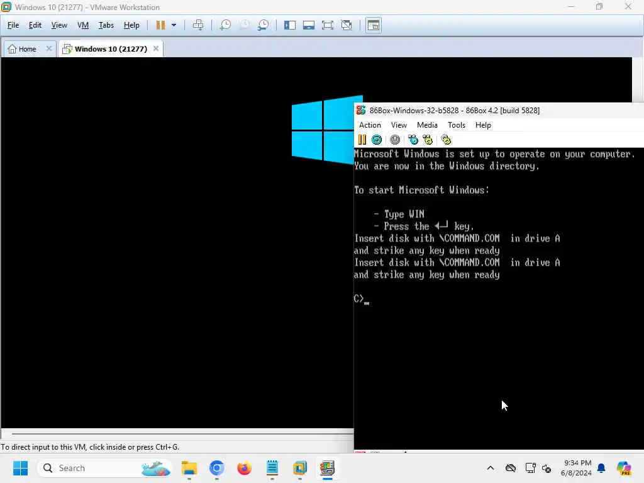Open Chrome from the taskbar
This screenshot has height=483, width=644.
point(216,468)
